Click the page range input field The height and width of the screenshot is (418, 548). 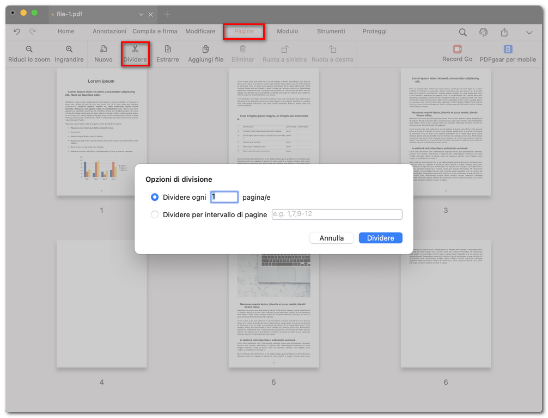(x=337, y=214)
